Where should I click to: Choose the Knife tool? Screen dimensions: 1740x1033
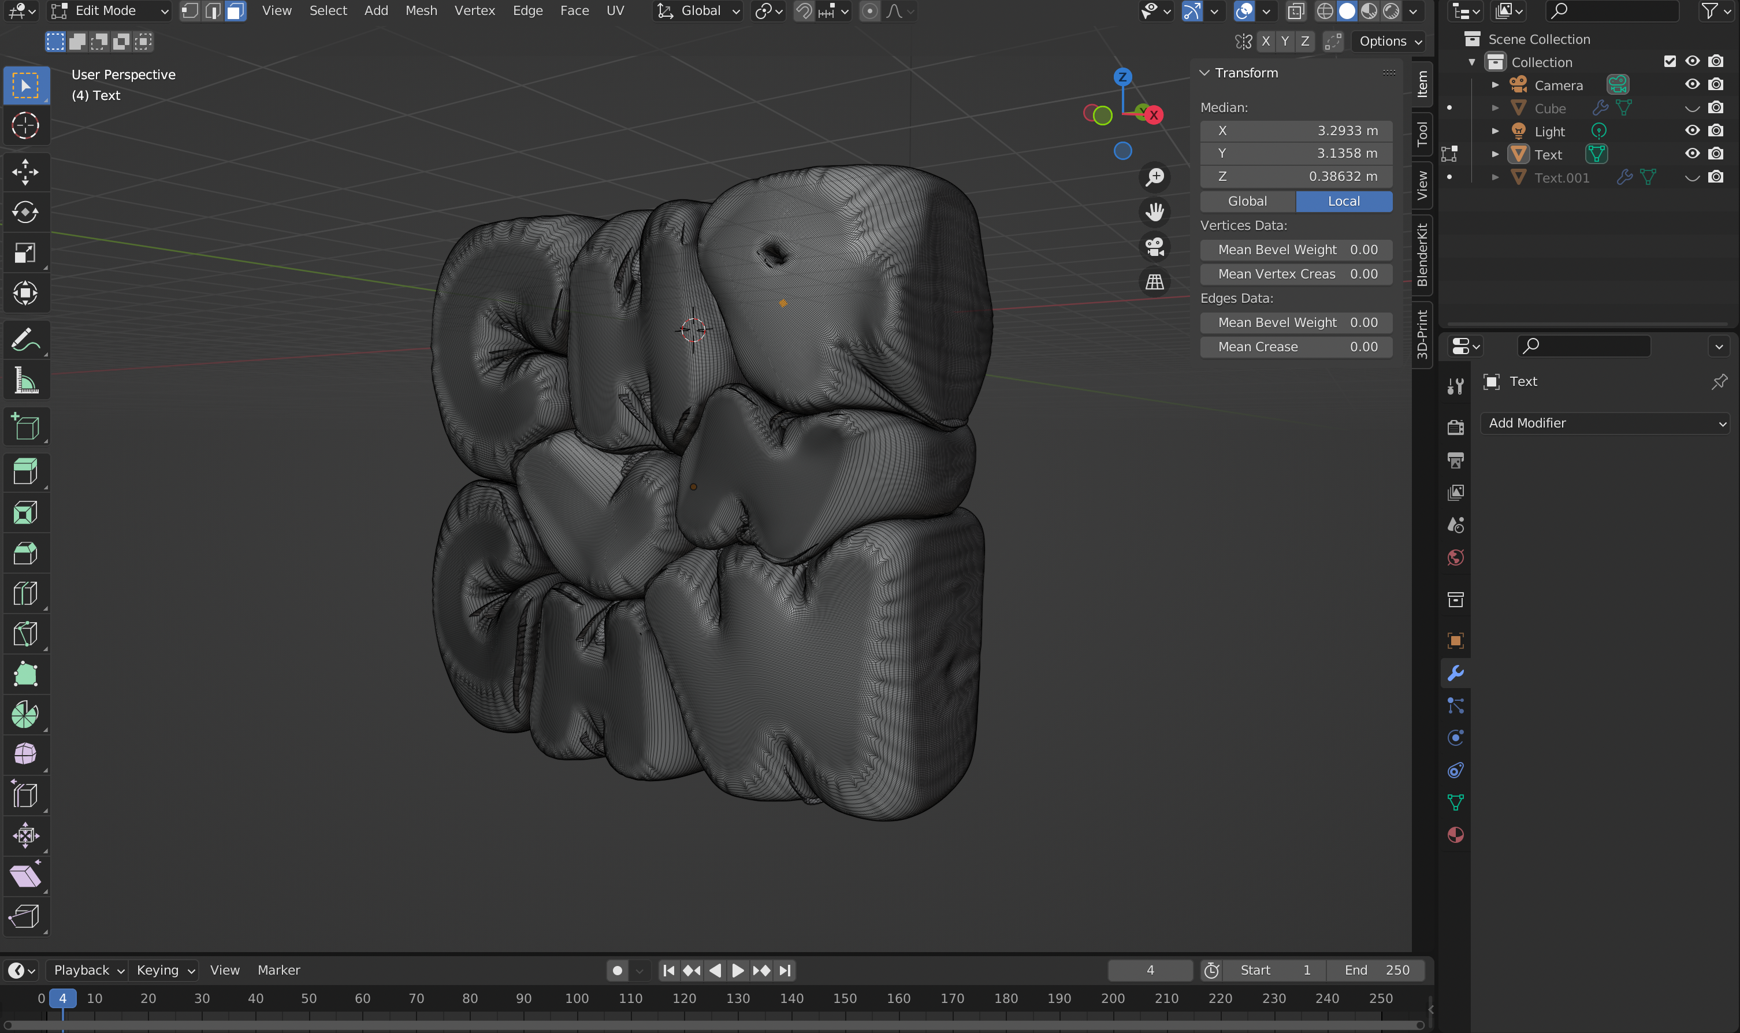coord(26,634)
